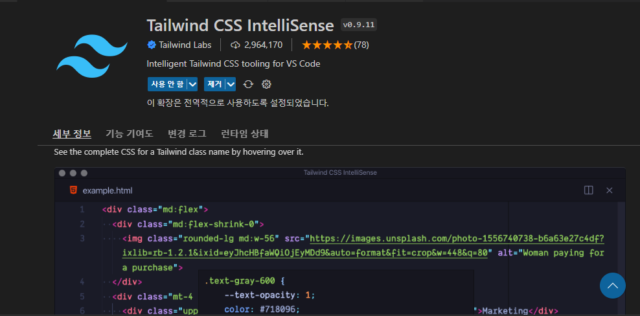
Task: Click the hovering over it description sentence
Action: pyautogui.click(x=179, y=152)
